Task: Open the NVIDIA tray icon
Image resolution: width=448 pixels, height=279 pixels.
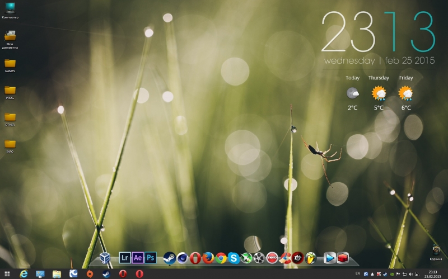Action: click(391, 275)
